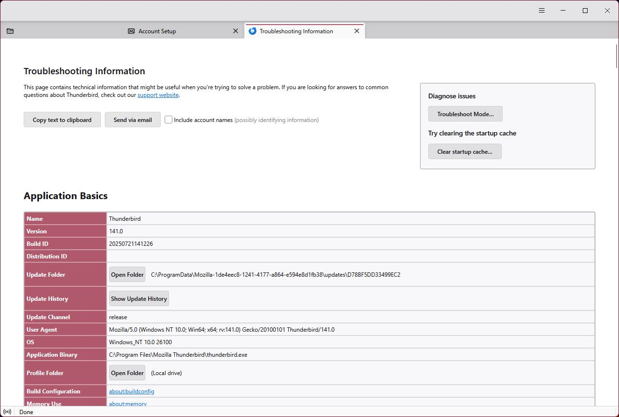Click the Thunderbird icon on Troubleshooting tab
This screenshot has height=417, width=619.
click(x=253, y=31)
